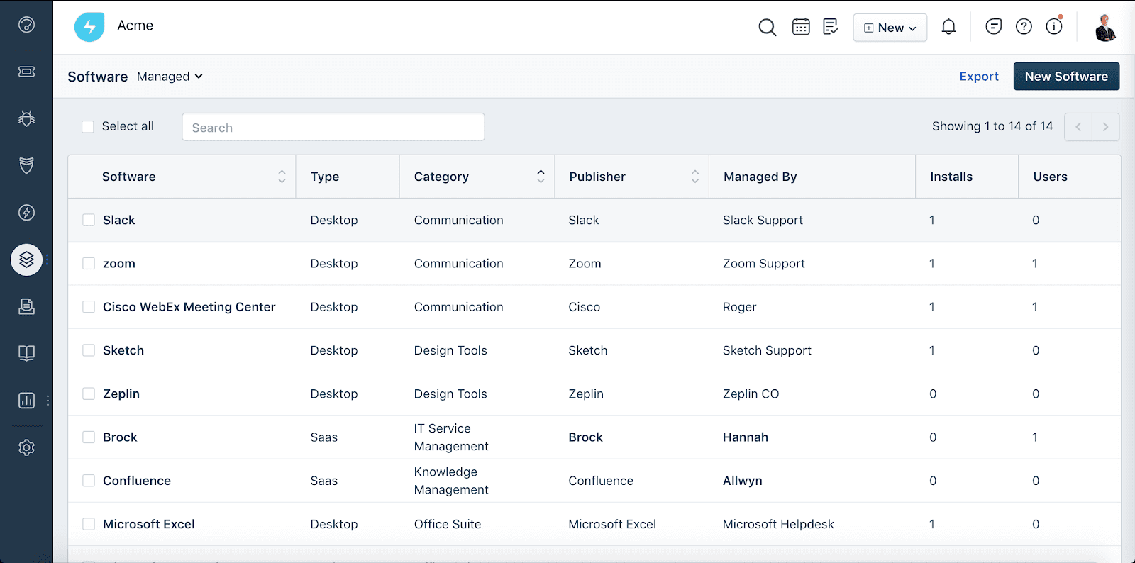Open the dashboard gauge icon atop sidebar

click(x=26, y=25)
